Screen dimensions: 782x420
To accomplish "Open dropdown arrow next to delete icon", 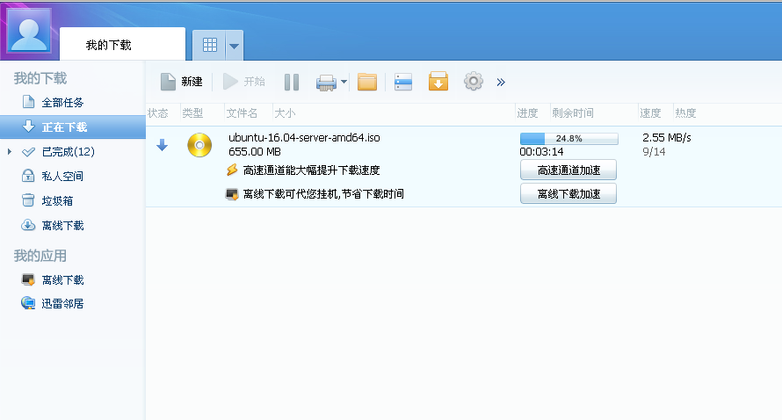I will [344, 82].
